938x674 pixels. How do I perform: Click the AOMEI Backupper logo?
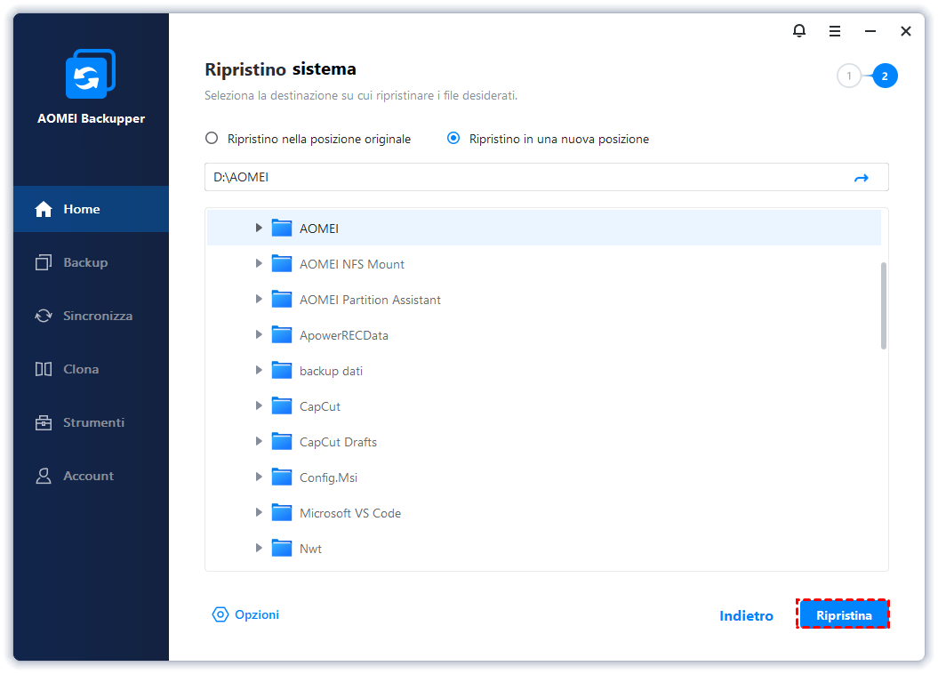click(91, 75)
